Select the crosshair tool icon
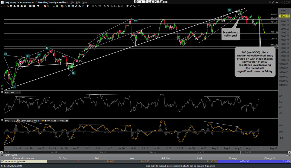Viewport: 291px width, 168px height. 4,6
